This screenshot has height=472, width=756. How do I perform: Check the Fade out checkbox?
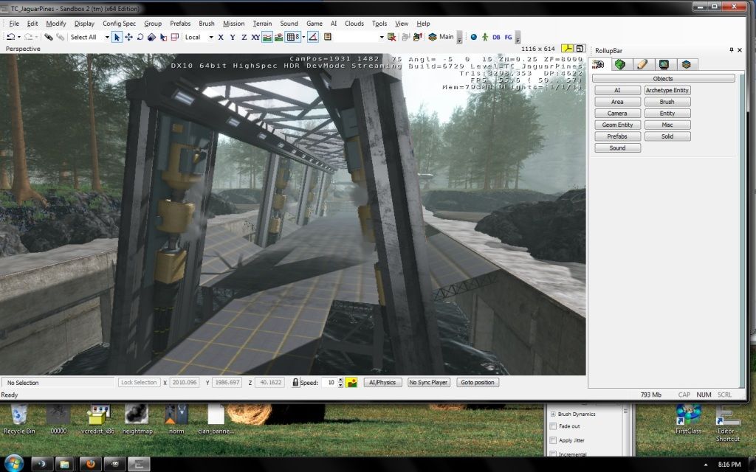[x=554, y=426]
